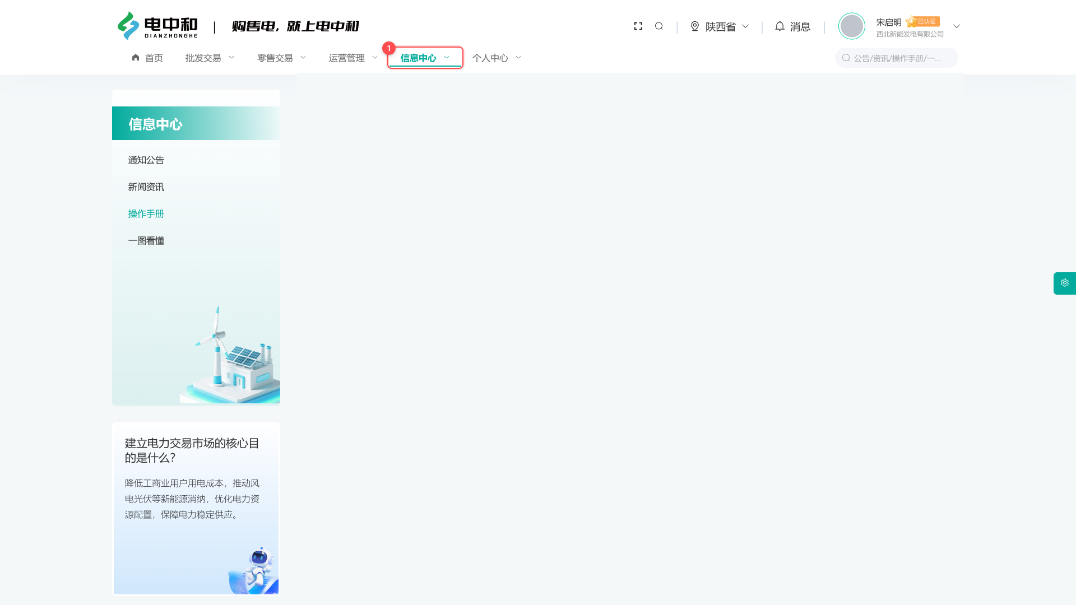Click the slogan 购售电，就上电中和
1076x605 pixels.
pyautogui.click(x=295, y=26)
